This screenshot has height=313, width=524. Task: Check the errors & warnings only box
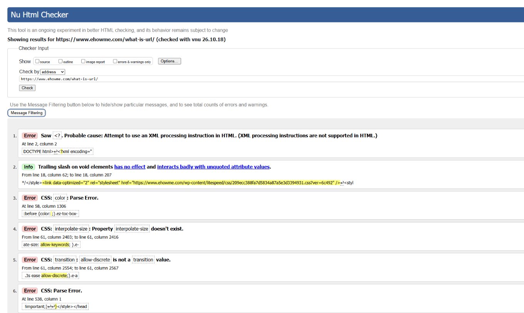[115, 61]
